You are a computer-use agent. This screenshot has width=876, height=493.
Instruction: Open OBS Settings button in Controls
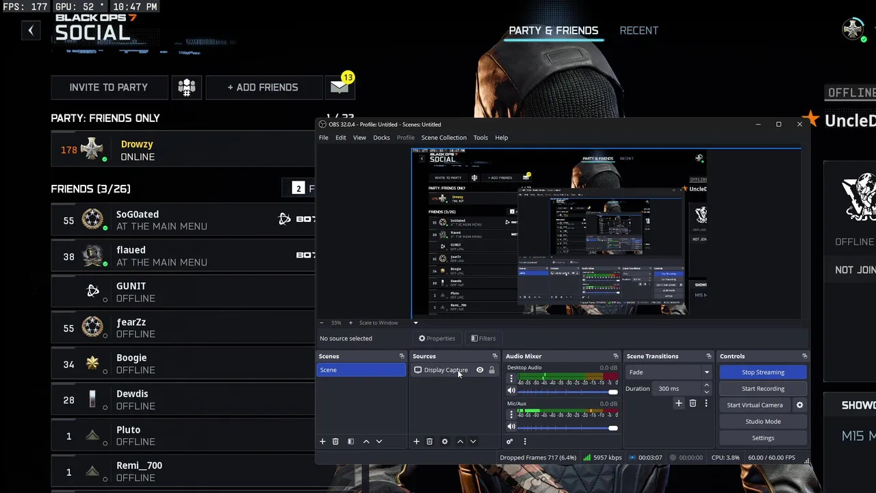pos(763,438)
